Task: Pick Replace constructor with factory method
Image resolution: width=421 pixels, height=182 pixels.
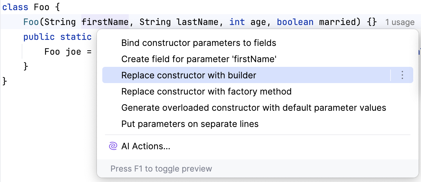Action: (206, 91)
